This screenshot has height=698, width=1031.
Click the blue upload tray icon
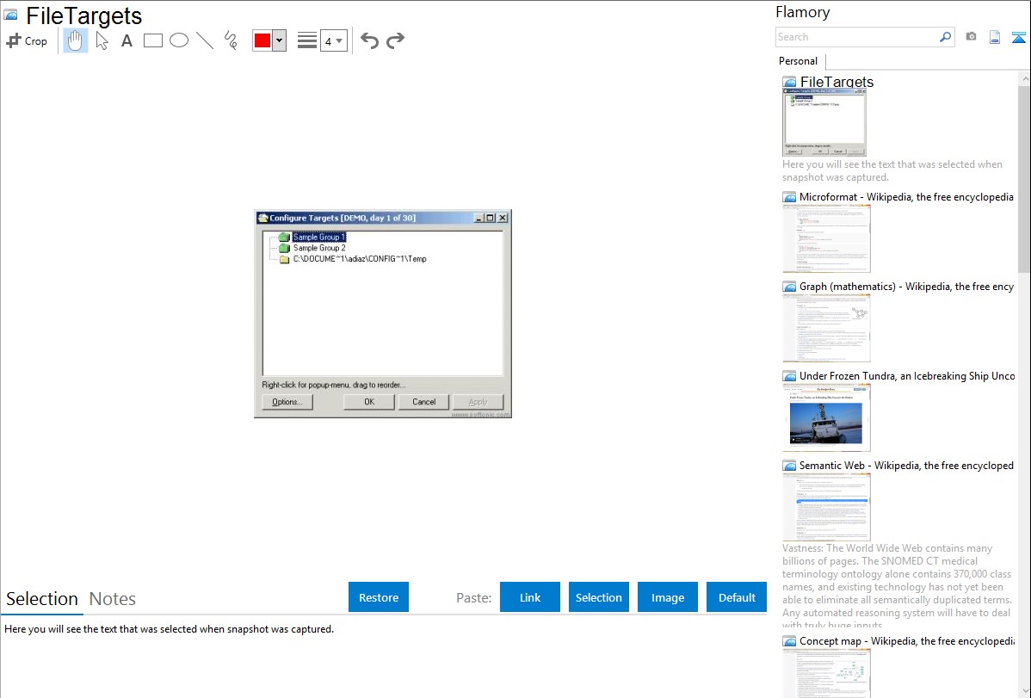pos(1018,38)
